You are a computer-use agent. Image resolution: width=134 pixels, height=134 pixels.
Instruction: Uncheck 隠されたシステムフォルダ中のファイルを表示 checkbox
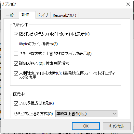click(16, 34)
